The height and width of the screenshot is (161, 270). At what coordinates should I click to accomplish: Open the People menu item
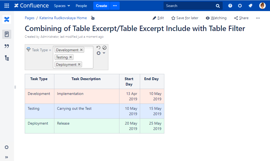pyautogui.click(x=81, y=6)
